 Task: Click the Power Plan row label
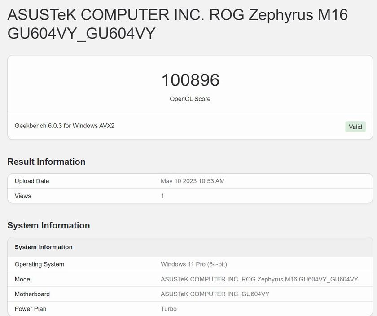coord(31,309)
